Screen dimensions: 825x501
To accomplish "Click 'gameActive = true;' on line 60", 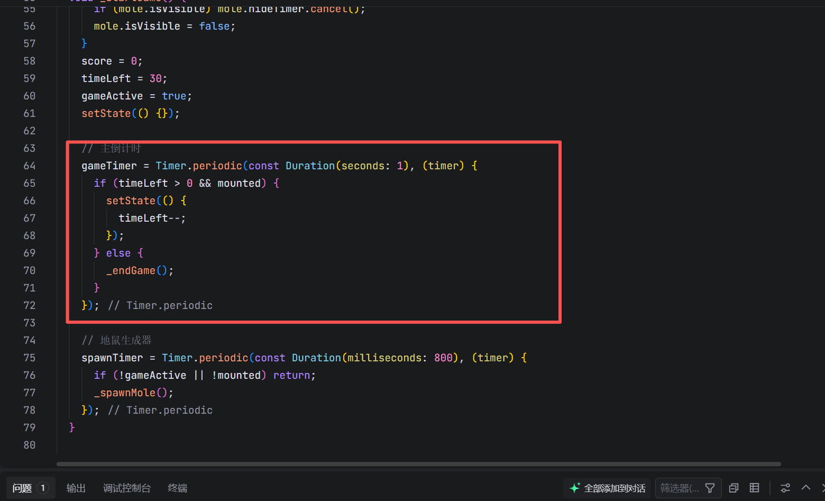I will (136, 96).
